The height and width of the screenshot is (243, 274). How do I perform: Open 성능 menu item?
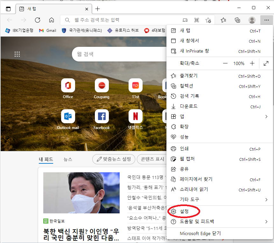[x=220, y=137]
